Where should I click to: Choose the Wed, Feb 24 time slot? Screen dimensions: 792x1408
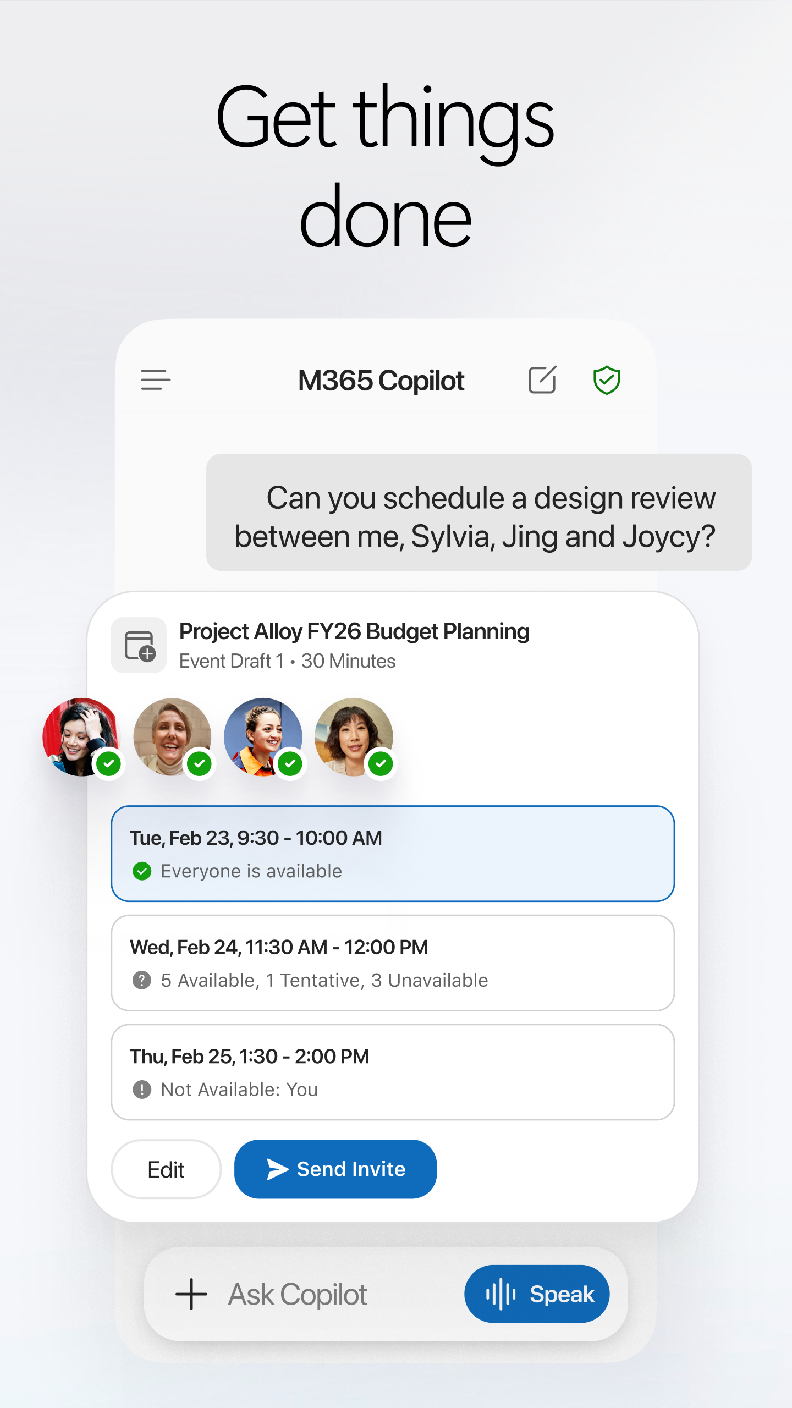(x=393, y=963)
